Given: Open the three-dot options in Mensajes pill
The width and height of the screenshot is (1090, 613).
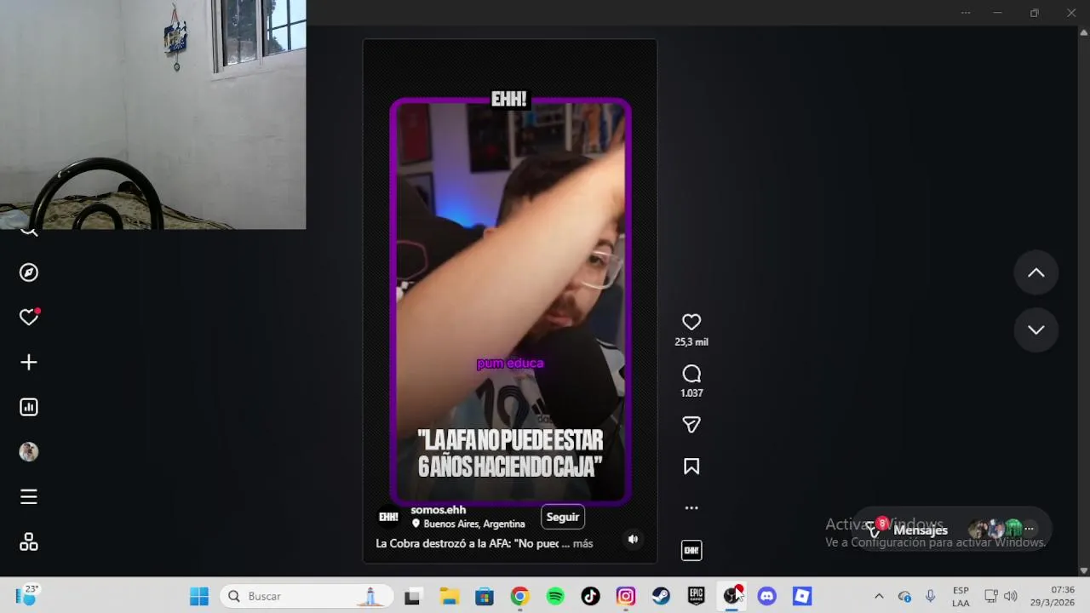Looking at the screenshot, I should tap(1029, 530).
